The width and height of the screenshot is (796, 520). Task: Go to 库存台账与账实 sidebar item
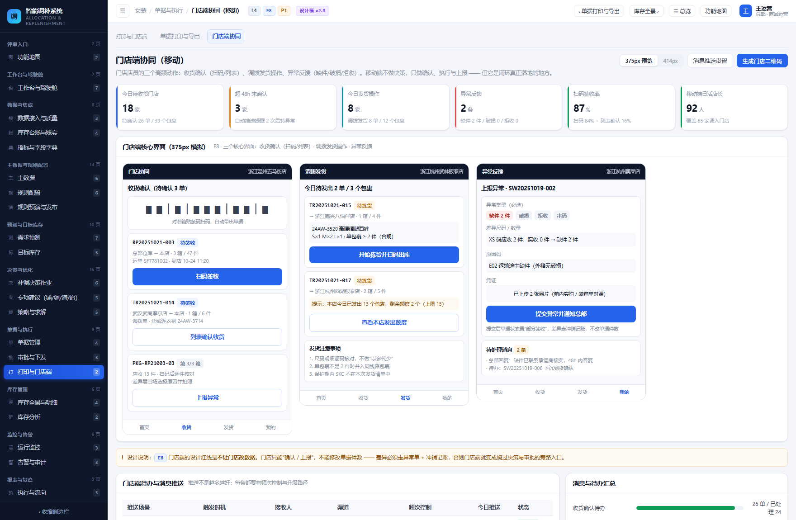click(x=54, y=133)
